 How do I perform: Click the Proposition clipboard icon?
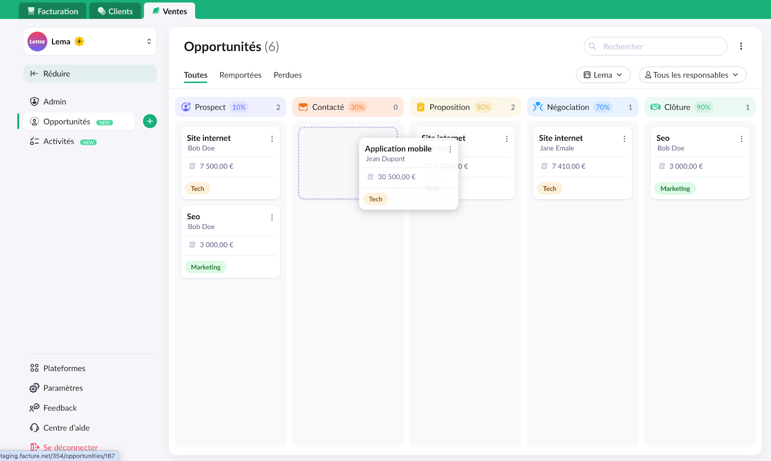421,107
